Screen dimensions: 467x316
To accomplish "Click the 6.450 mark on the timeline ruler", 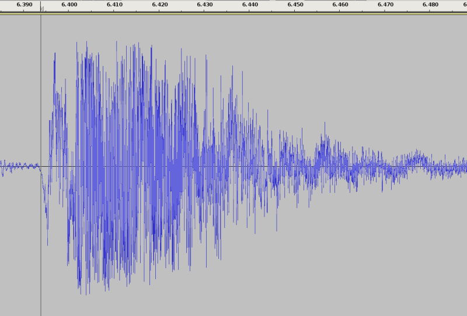I will tap(295, 5).
